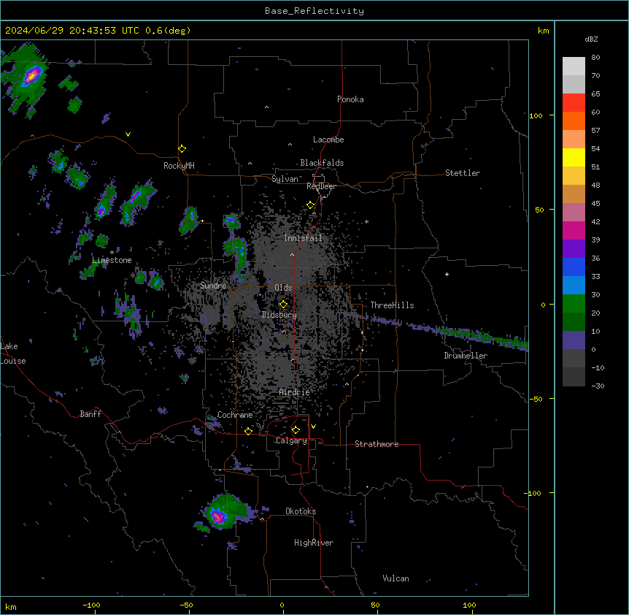Click the 50 tick on bottom axis
Screen dimensions: 629x615
pos(375,605)
